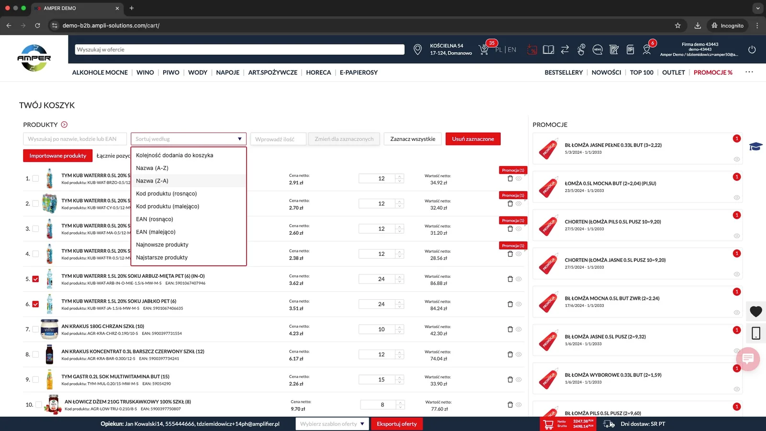This screenshot has width=766, height=431.
Task: Check the KONCENTRAT BARSZCZ CZERWONY checkbox
Action: pyautogui.click(x=35, y=354)
